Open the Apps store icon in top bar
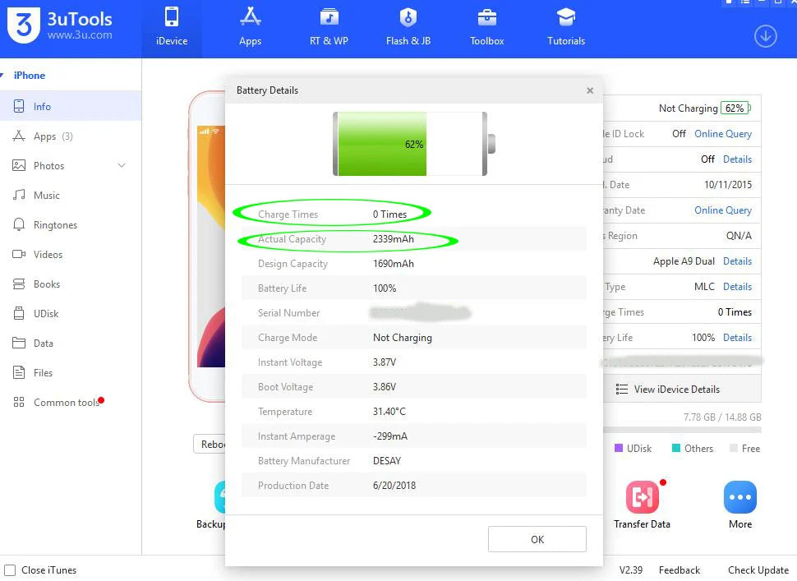Screen dimensions: 797x581 pyautogui.click(x=250, y=28)
